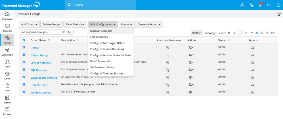
Task: Click the lightbulb tips icon
Action: click(279, 14)
